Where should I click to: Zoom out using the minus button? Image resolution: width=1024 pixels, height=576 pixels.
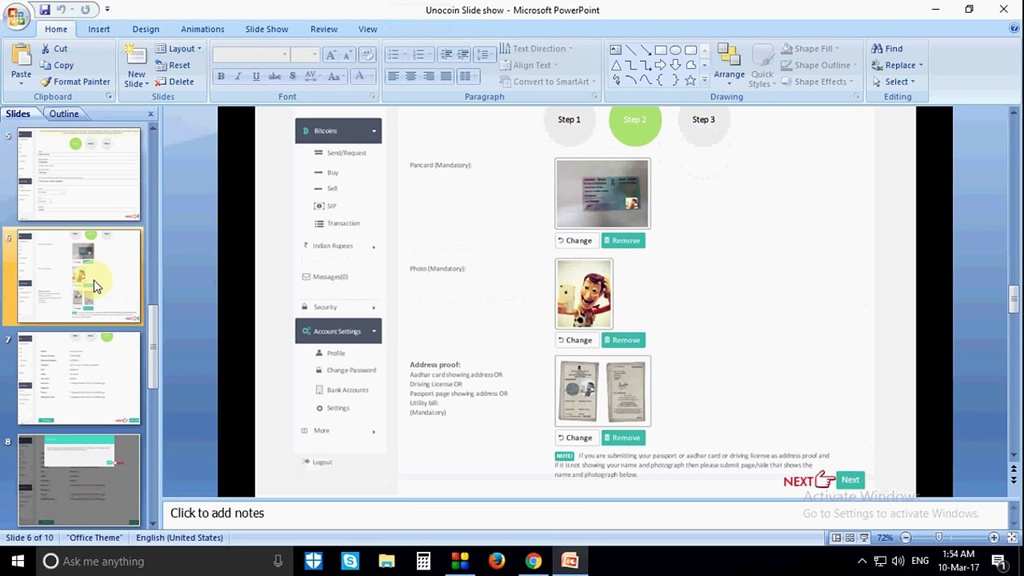pyautogui.click(x=906, y=538)
